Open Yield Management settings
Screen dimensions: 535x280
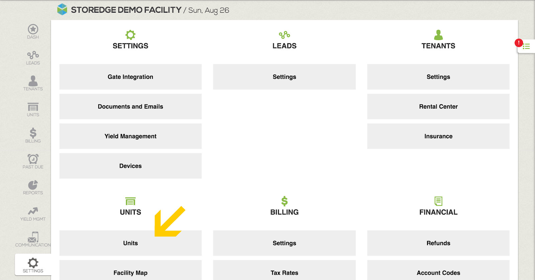[x=130, y=136]
